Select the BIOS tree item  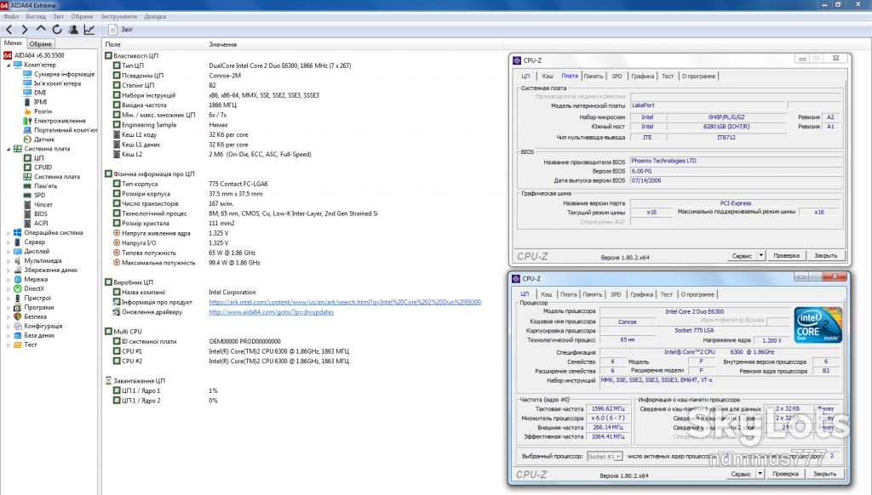[x=41, y=213]
